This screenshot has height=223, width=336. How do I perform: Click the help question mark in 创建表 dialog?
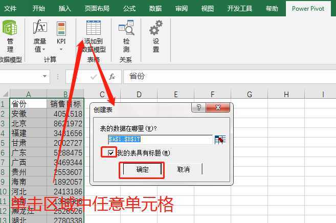tap(198, 107)
